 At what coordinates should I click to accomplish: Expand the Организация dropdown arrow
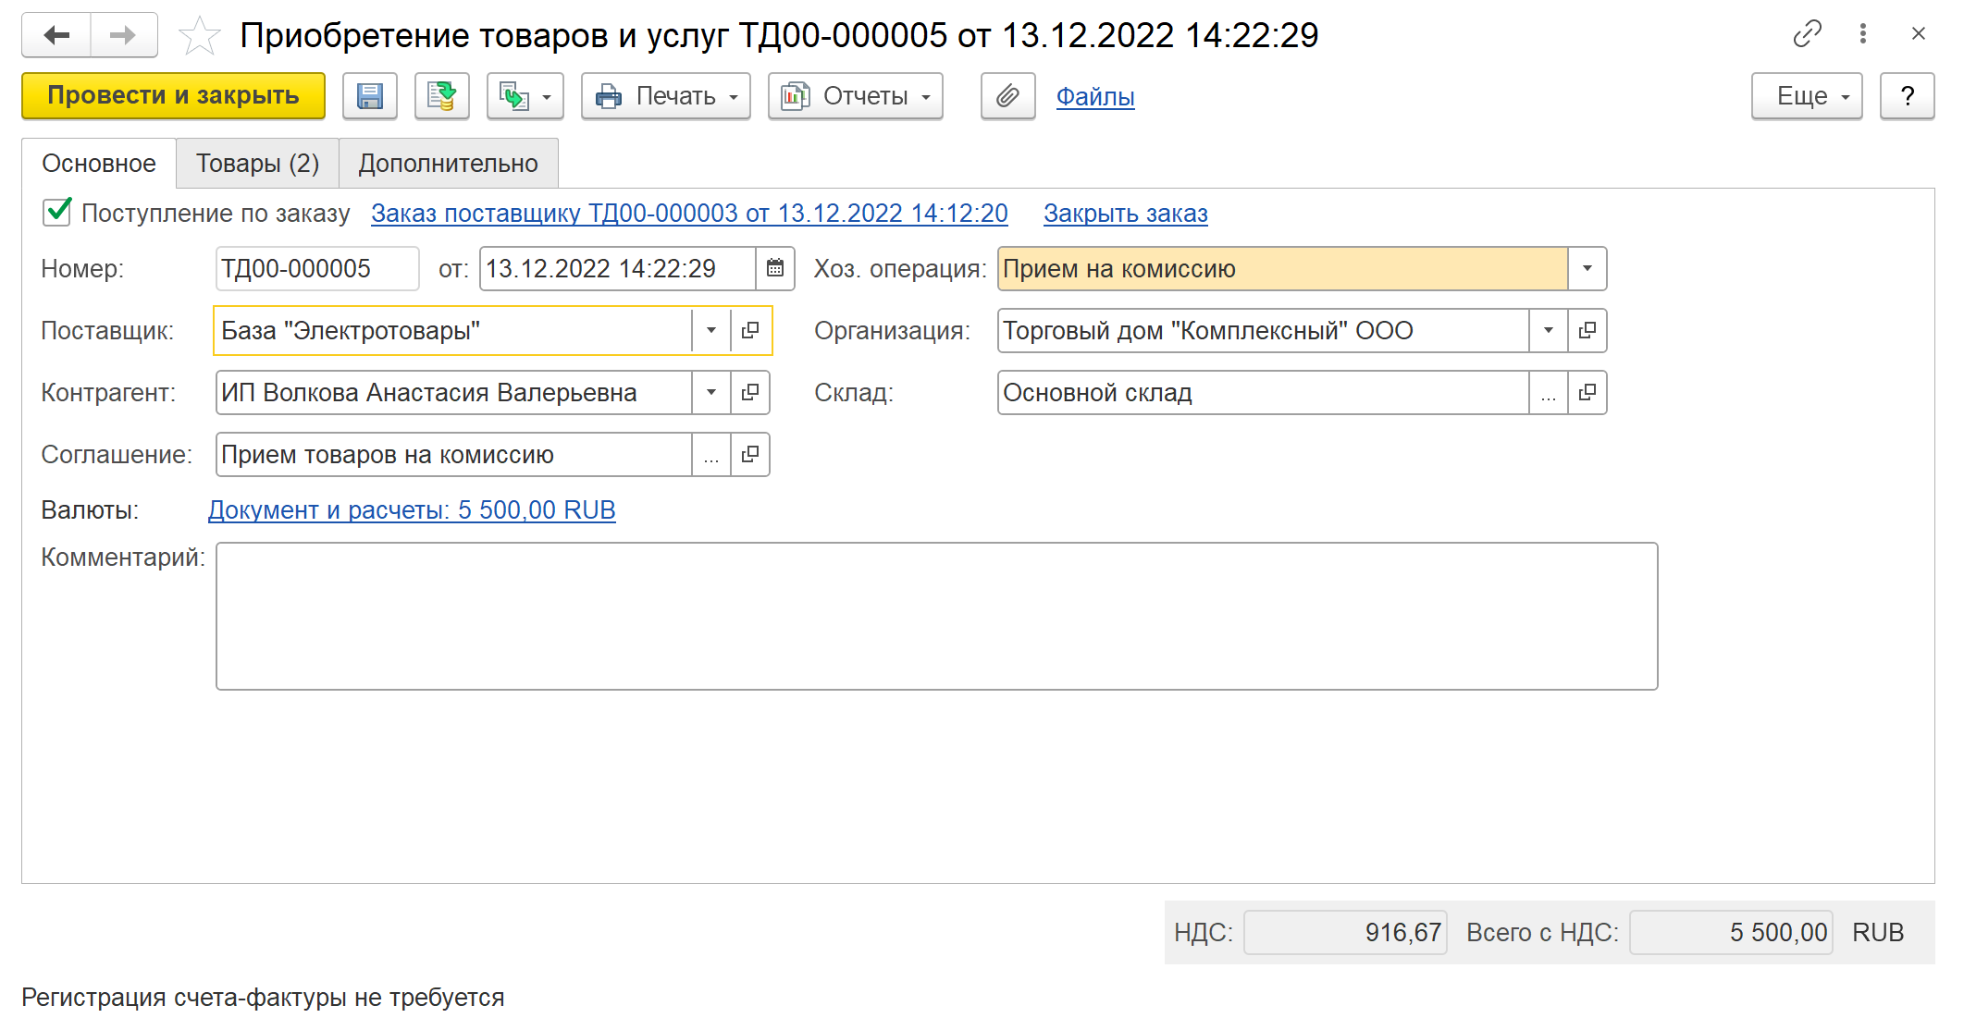pos(1548,330)
